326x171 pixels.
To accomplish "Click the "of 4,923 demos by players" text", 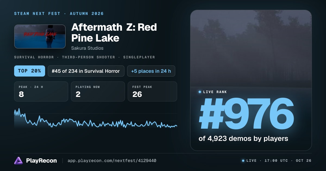I will pyautogui.click(x=243, y=138).
